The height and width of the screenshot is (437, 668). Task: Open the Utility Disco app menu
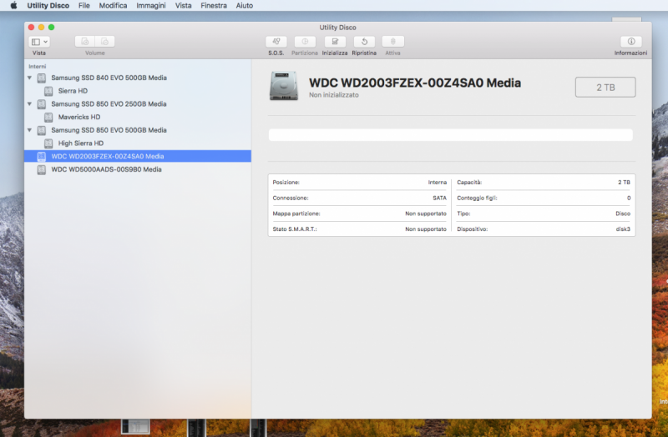[48, 6]
